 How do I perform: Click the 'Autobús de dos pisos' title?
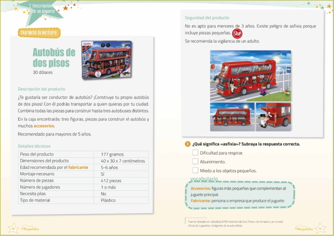[x=54, y=57]
